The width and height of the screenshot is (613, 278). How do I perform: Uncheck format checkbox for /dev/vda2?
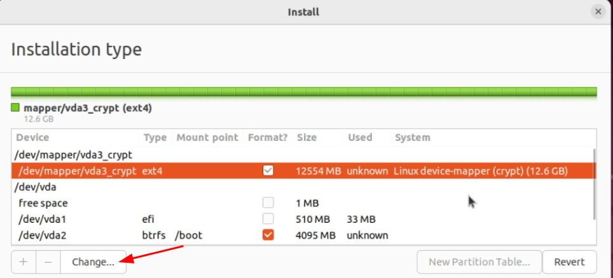[x=268, y=235]
